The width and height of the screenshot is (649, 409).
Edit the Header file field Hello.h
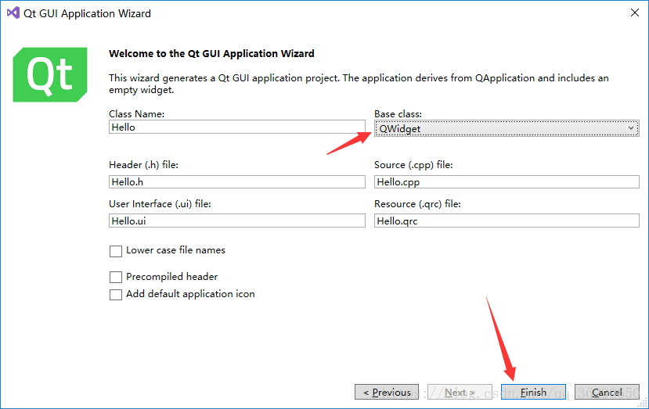coord(237,182)
